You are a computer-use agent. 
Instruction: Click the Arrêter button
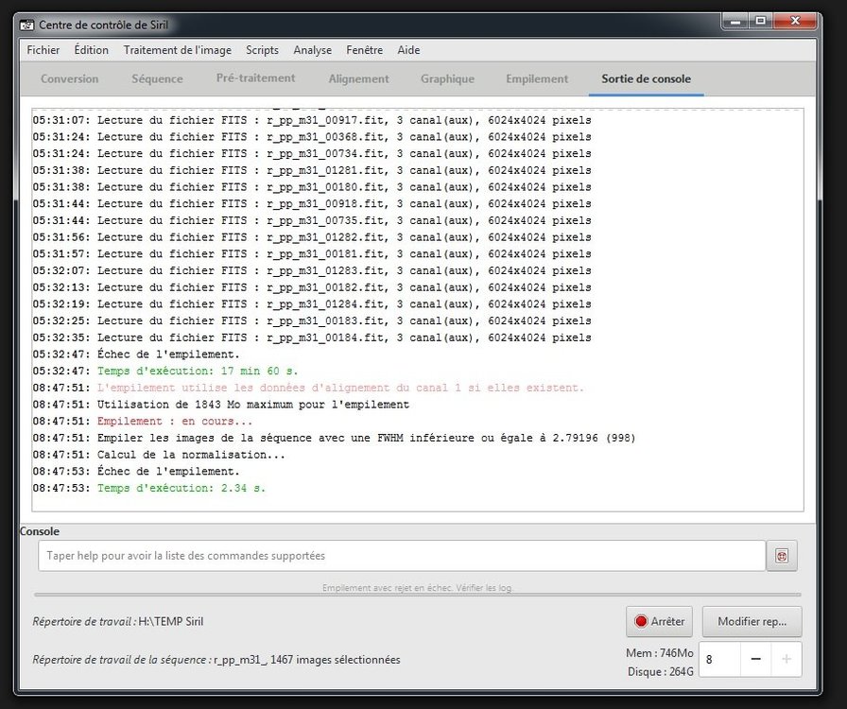[659, 621]
